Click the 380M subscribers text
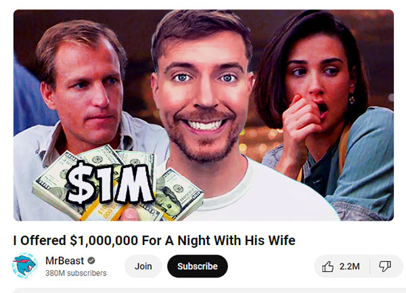This screenshot has height=293, width=406. click(76, 273)
